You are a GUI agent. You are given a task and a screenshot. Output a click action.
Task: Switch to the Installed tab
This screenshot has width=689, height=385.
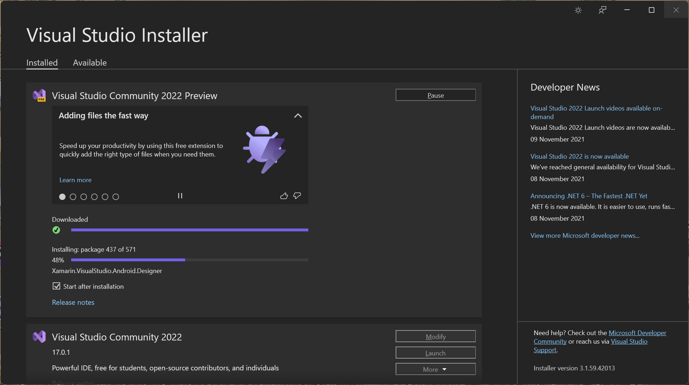(x=42, y=62)
